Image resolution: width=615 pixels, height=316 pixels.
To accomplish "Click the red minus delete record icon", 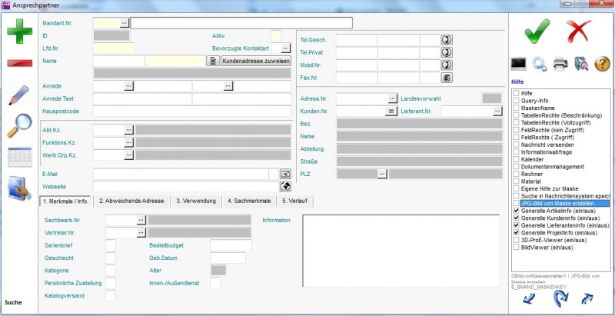I will 19,63.
